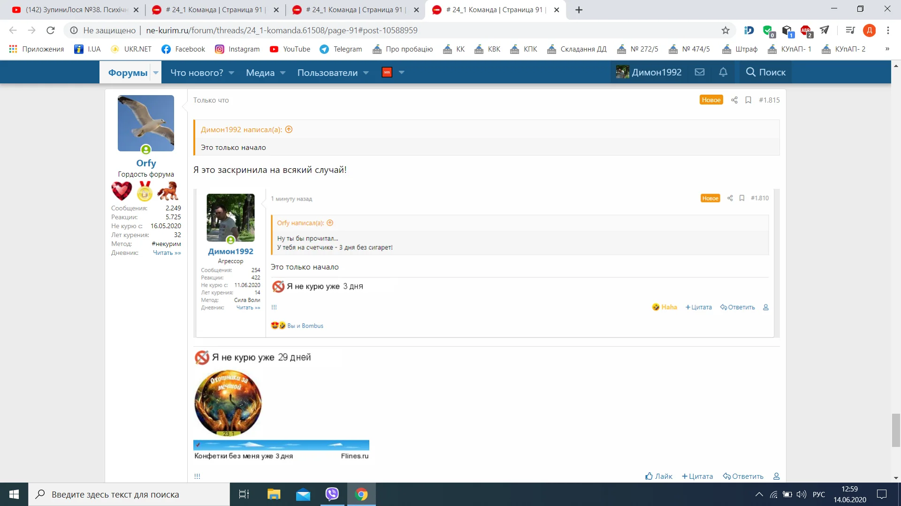Reload the page with the refresh icon
901x506 pixels.
point(51,30)
